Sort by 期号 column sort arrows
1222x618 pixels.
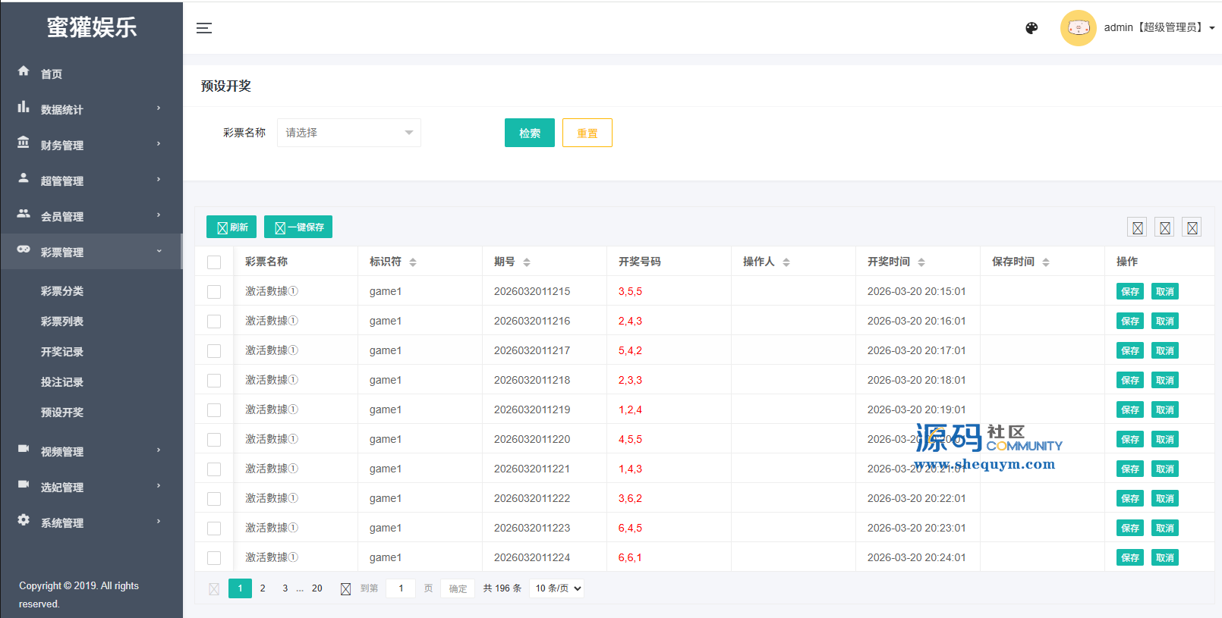(x=527, y=262)
